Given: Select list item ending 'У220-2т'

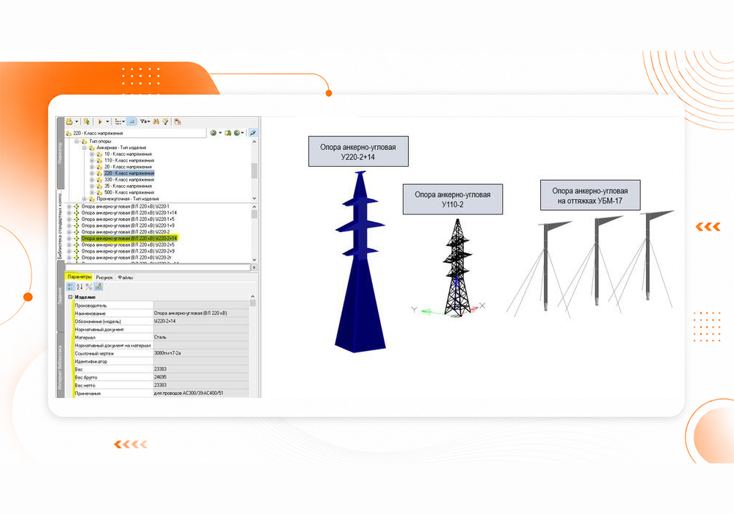Looking at the screenshot, I should 126,258.
